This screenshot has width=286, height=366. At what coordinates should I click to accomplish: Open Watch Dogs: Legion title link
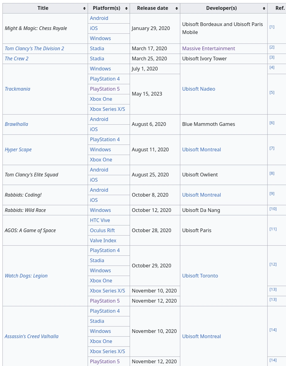point(26,276)
